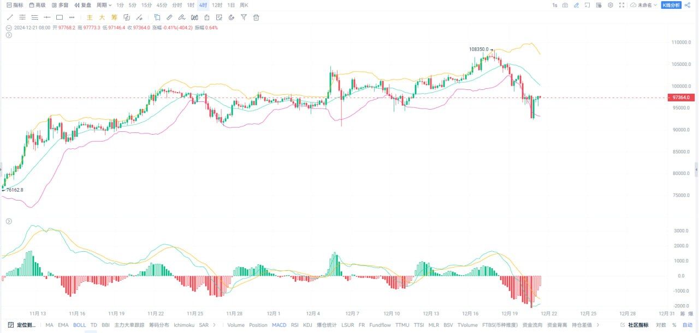Toggle the BOLL indicator
Screen dimensions: 699x333
79,325
